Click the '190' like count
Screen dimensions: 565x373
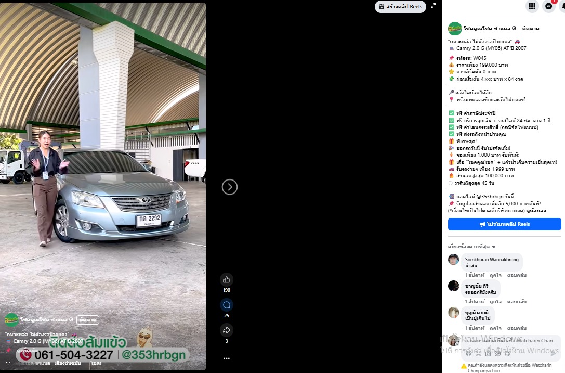coord(226,290)
